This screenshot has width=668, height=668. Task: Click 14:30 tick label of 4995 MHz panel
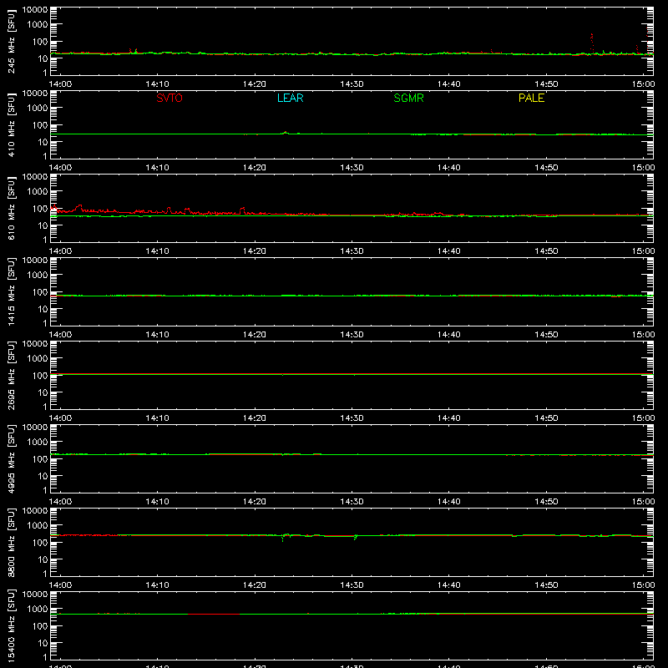pos(352,502)
